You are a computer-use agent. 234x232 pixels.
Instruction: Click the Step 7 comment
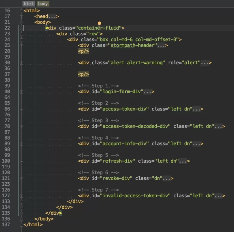(98, 190)
